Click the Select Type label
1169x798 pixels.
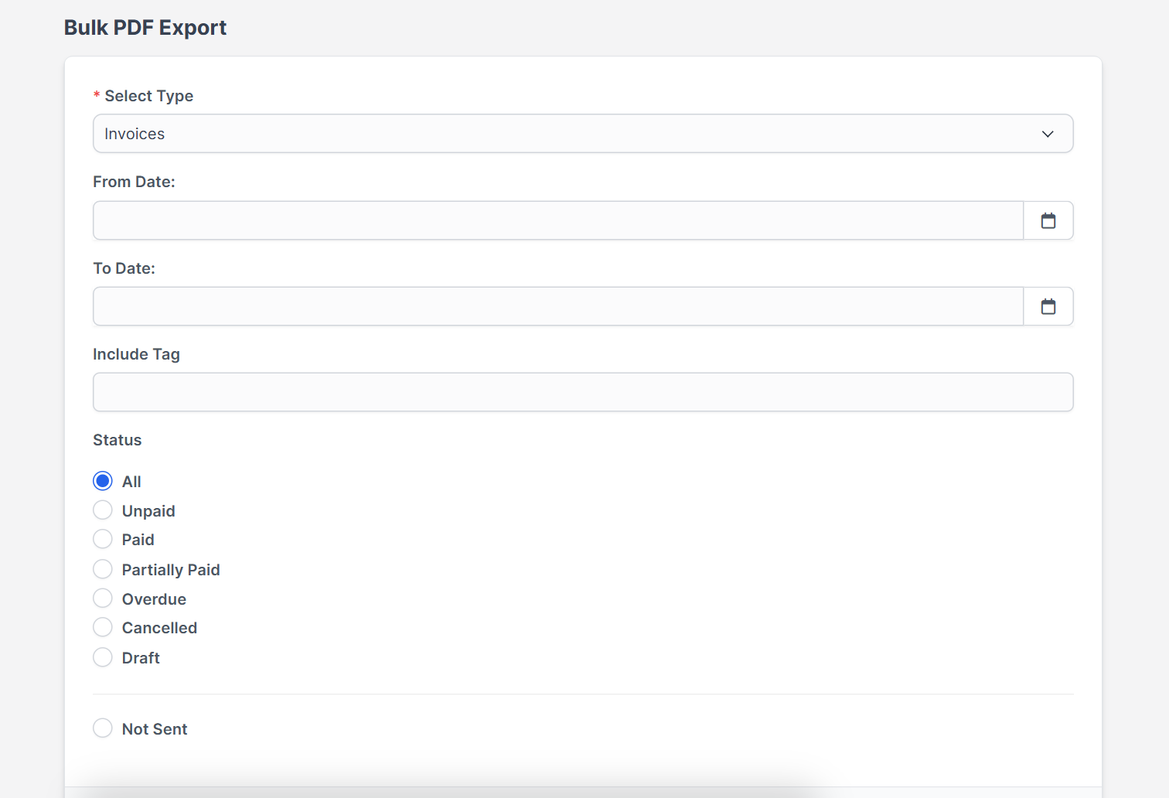(149, 96)
